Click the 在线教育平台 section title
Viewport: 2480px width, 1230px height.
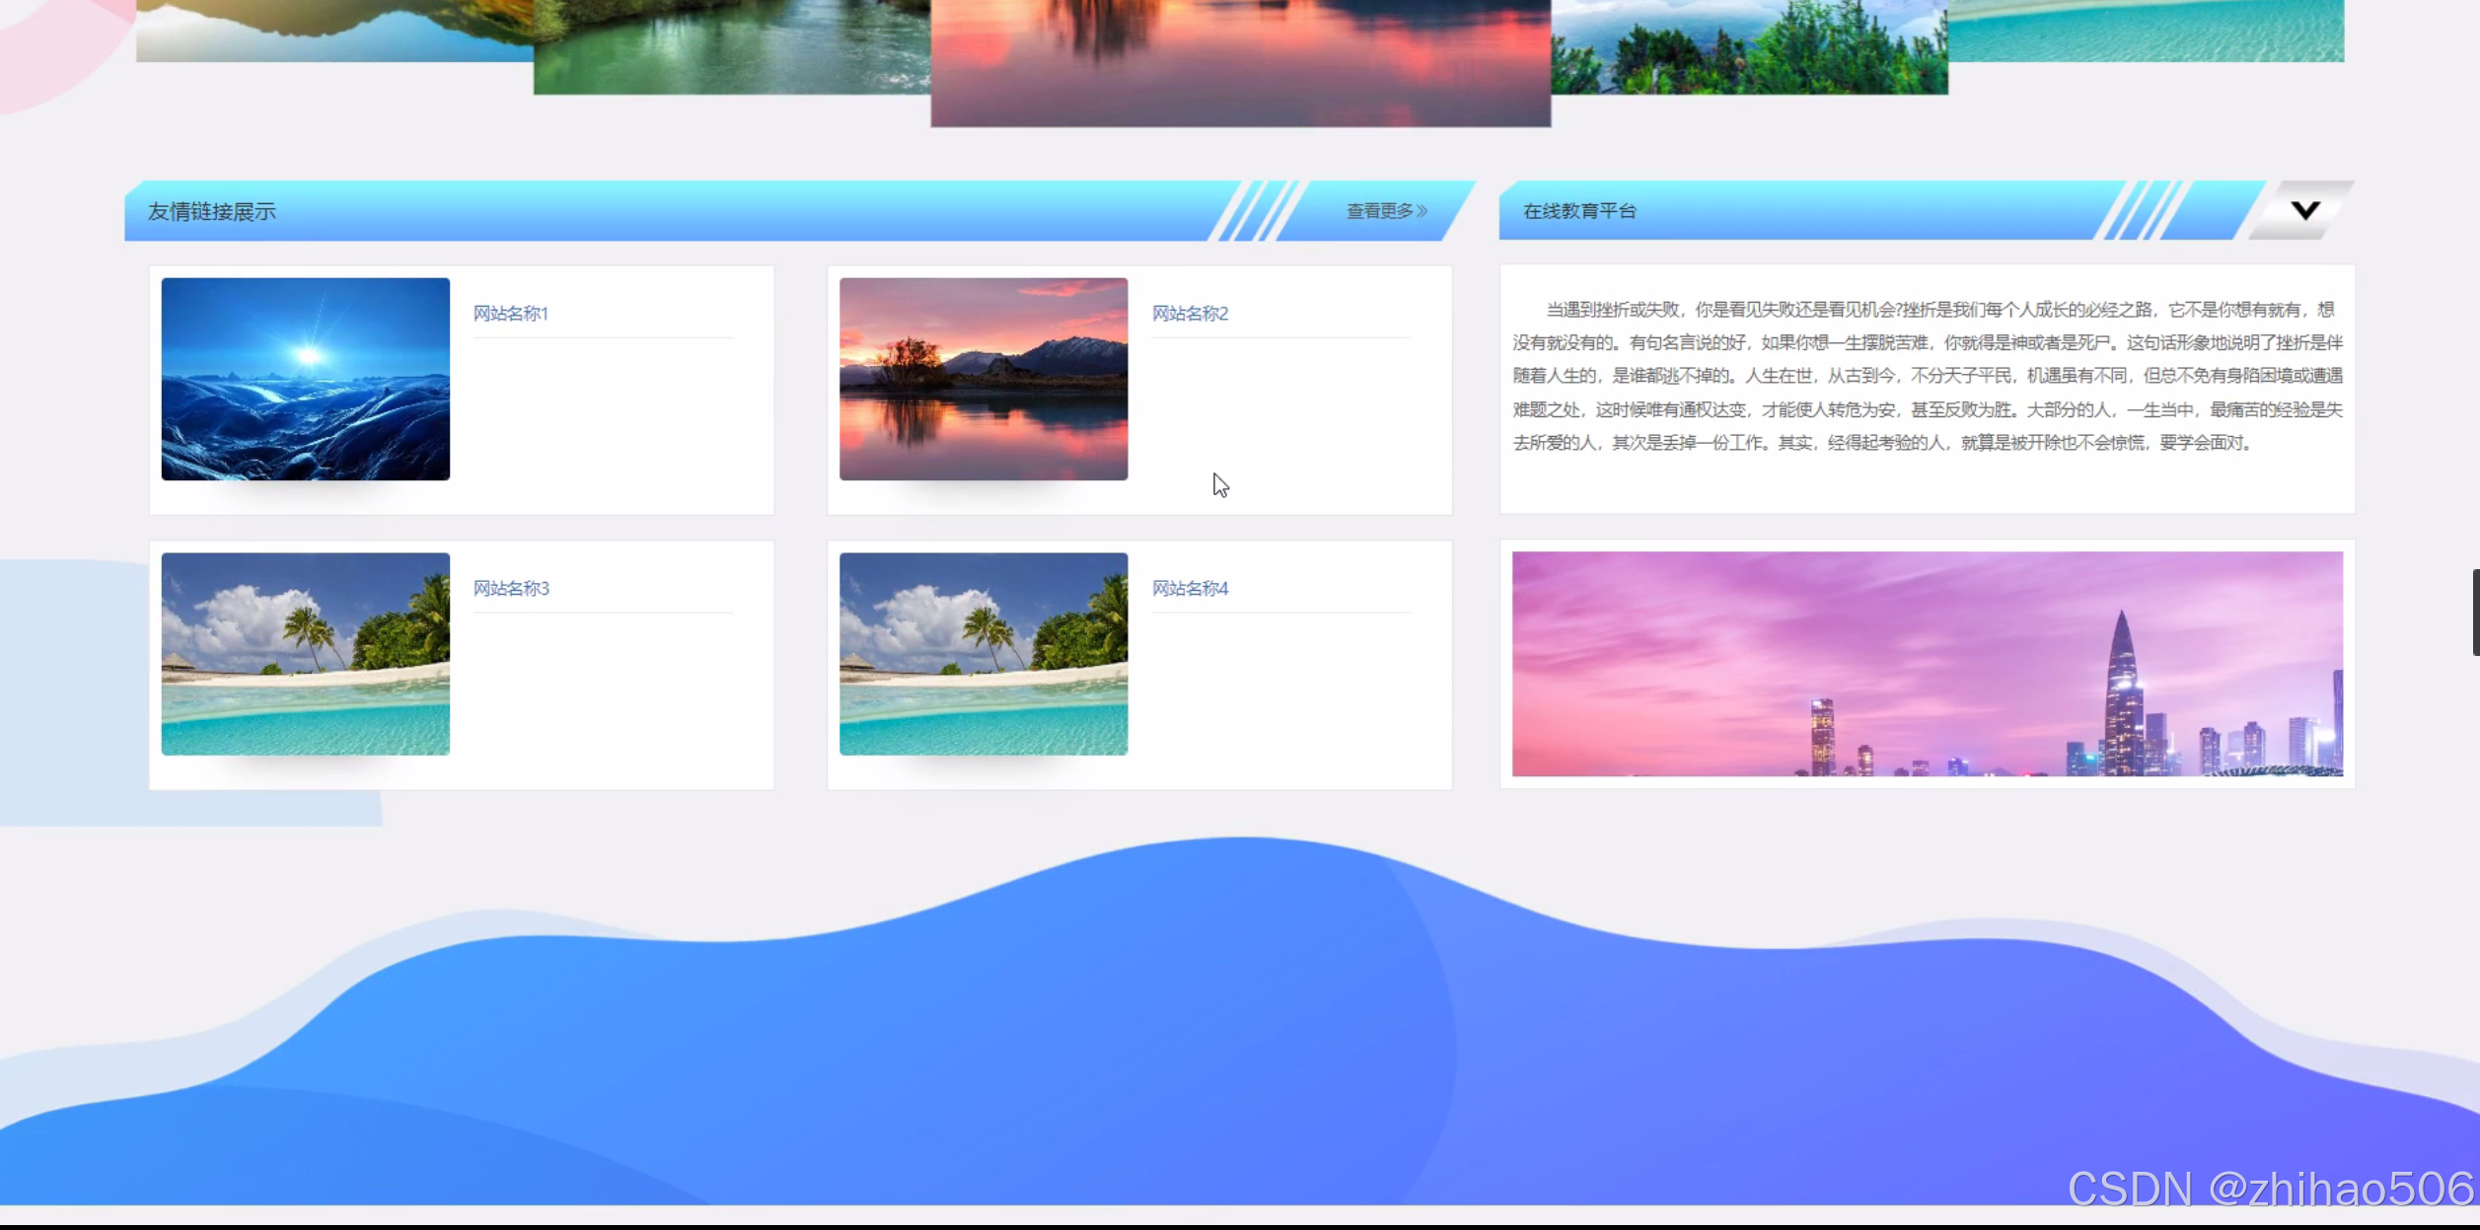(1578, 211)
